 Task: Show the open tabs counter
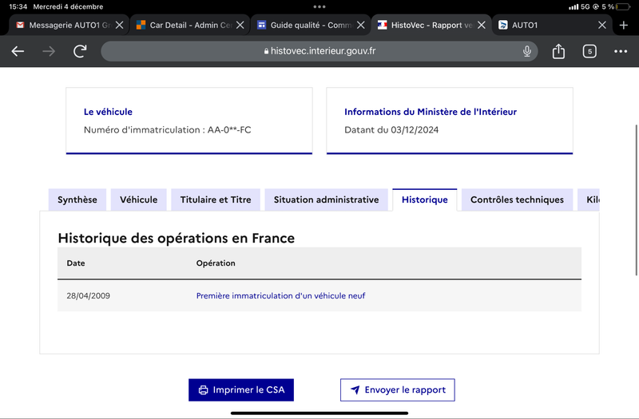click(x=589, y=51)
